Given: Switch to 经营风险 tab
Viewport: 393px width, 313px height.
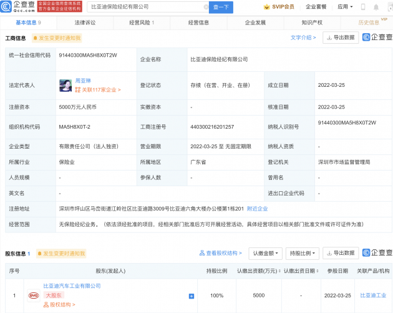Looking at the screenshot, I should [x=142, y=22].
